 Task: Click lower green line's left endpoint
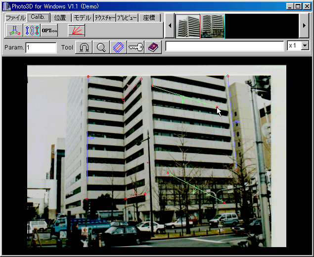(x=168, y=173)
